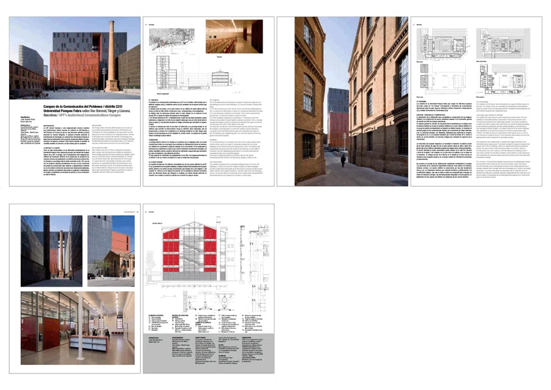The width and height of the screenshot is (551, 390).
Task: Click the lower-right floor plan drawing
Action: click(503, 80)
